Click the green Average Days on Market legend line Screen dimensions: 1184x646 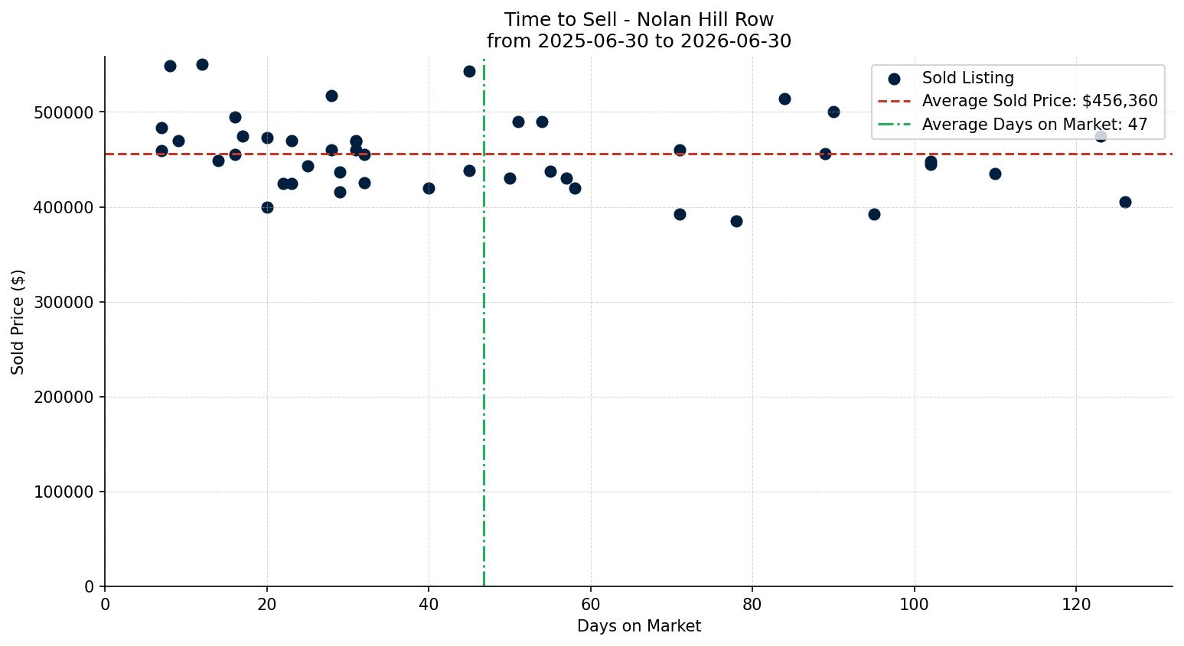click(894, 124)
